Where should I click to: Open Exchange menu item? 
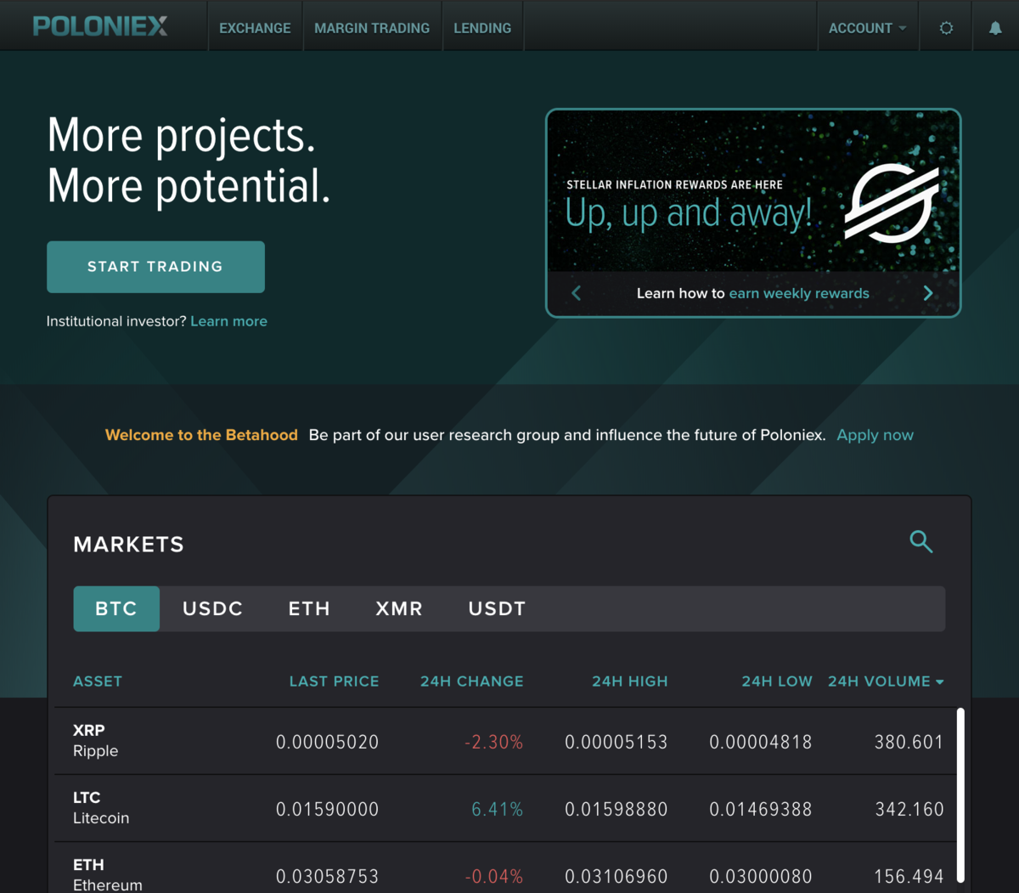[255, 28]
